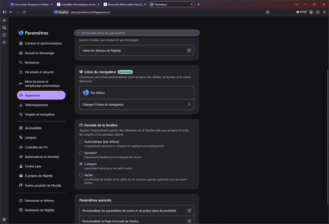Viewport: 329px width, 224px height.
Task: Open Autres produits de Mozilla link
Action: pos(41,186)
